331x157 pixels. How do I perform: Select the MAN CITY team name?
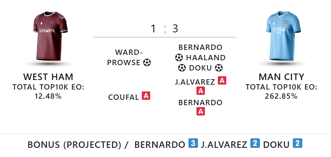coord(281,77)
